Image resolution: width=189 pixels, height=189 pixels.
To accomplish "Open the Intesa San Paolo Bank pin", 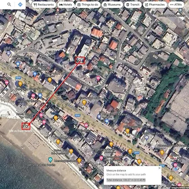I will (147, 138).
